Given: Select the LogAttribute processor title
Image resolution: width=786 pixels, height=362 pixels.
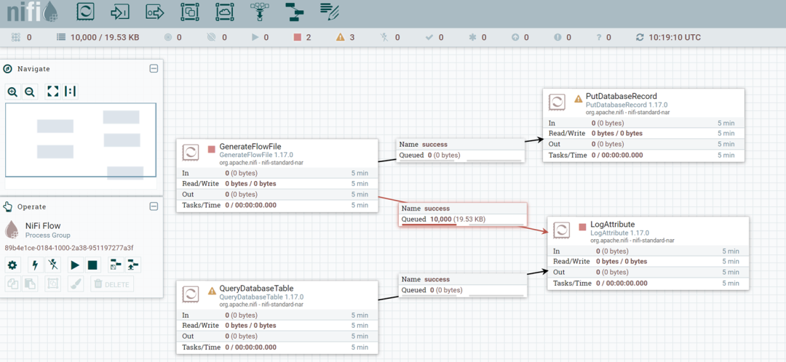Looking at the screenshot, I should coord(613,225).
